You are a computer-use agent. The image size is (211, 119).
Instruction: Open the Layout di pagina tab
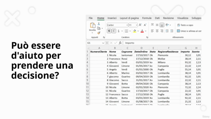[x=129, y=18]
